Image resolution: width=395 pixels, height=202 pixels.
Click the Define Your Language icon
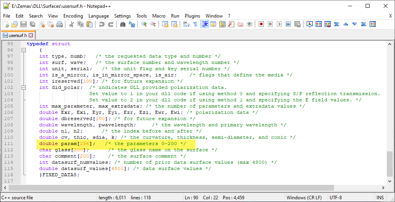213,24
